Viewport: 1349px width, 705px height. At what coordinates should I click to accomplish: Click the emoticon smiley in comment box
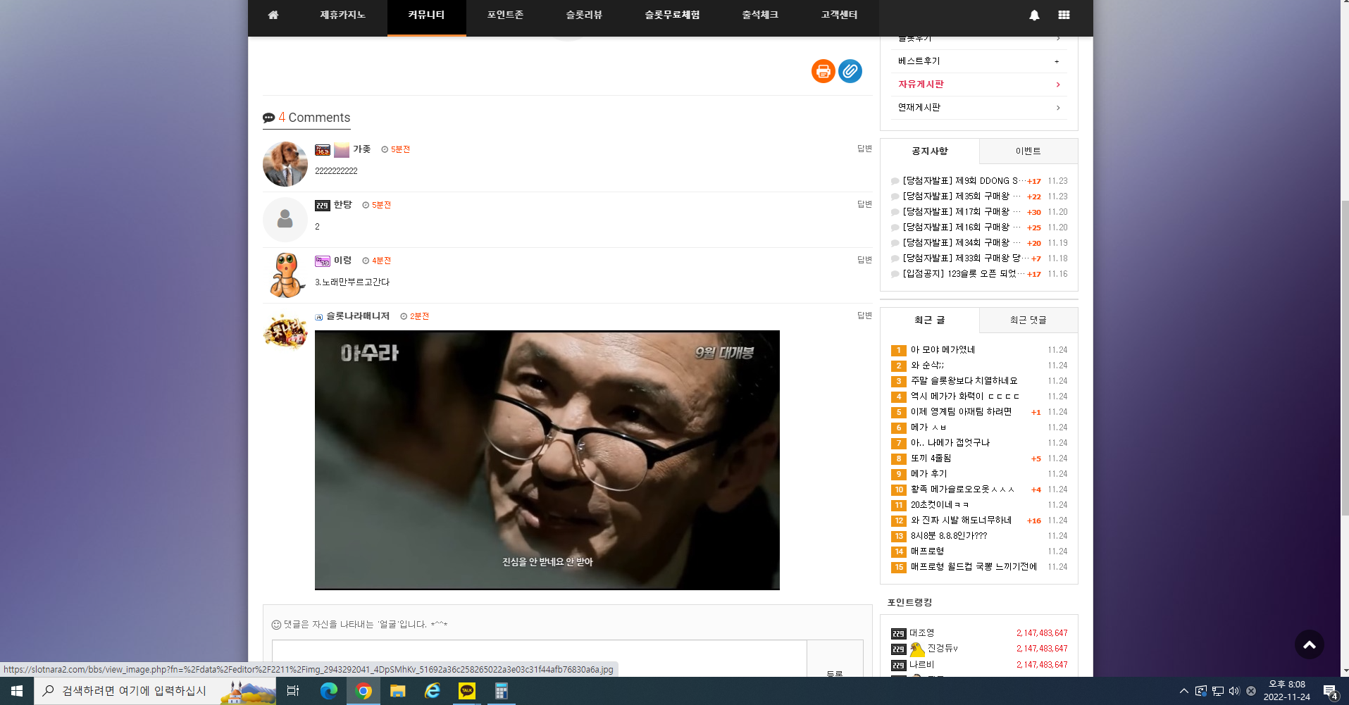pyautogui.click(x=276, y=625)
